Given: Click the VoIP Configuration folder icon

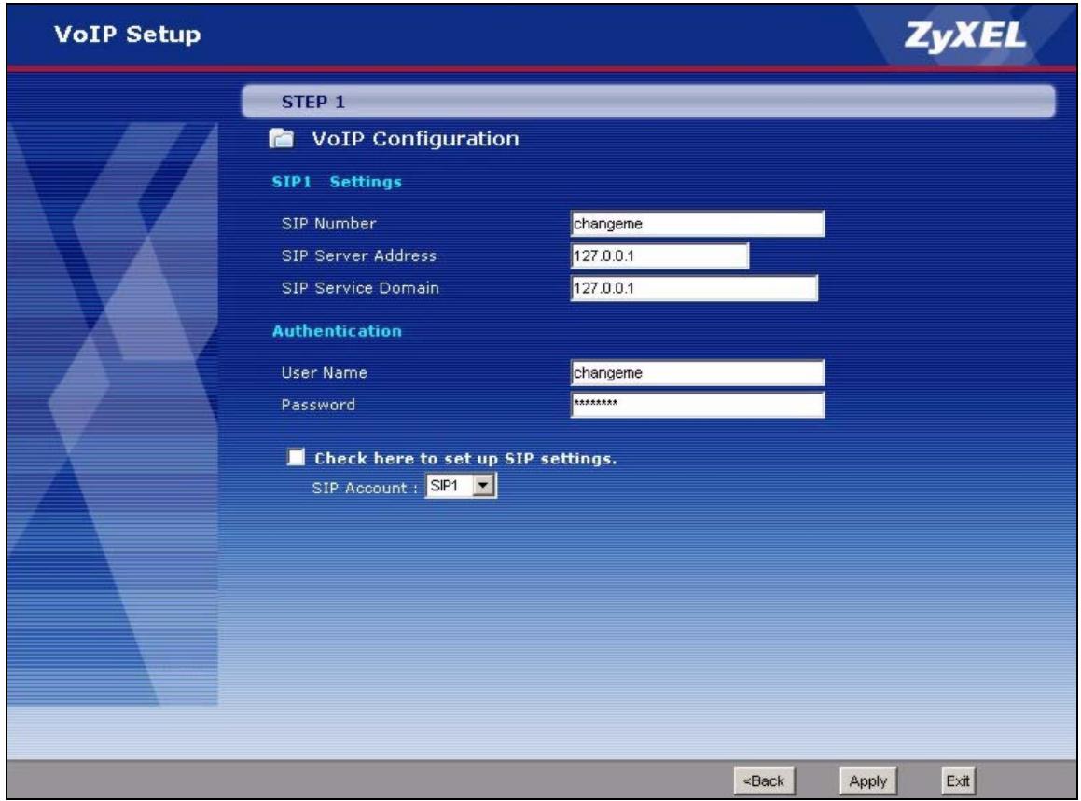Looking at the screenshot, I should coord(281,139).
